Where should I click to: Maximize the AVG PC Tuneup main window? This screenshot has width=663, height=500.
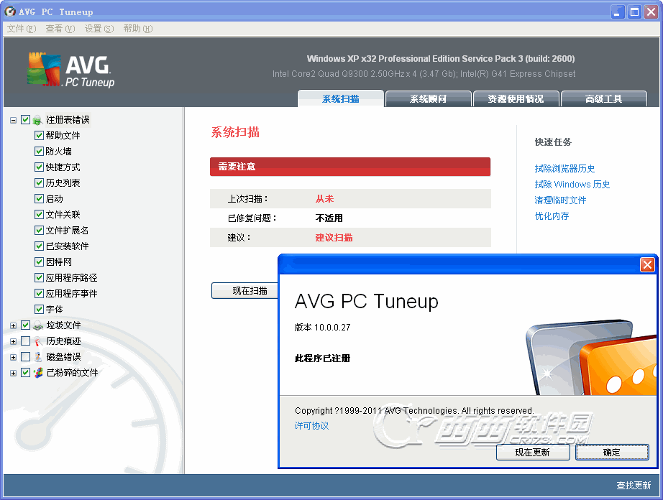634,11
